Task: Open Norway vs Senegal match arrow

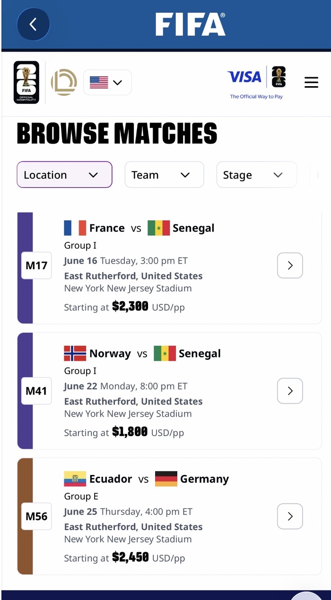Action: pyautogui.click(x=290, y=391)
